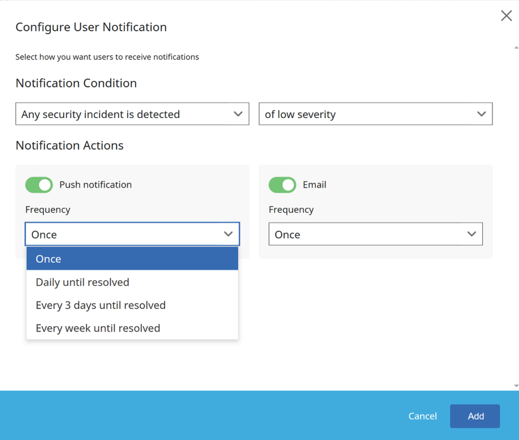Click the 'Email' label text
The height and width of the screenshot is (440, 519).
[x=314, y=185]
